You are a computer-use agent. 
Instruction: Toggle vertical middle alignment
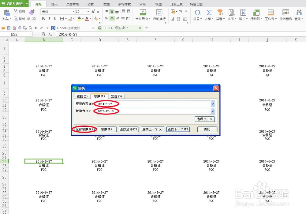point(112,12)
